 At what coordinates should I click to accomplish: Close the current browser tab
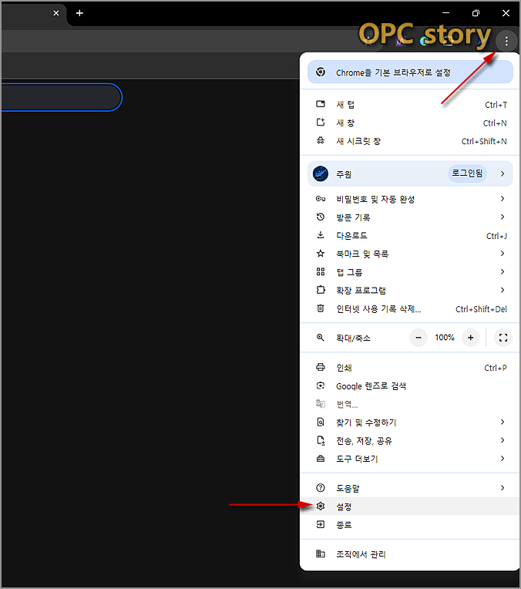click(x=56, y=13)
